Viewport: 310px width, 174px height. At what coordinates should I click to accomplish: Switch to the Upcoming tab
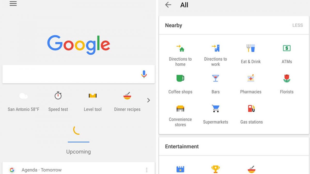click(79, 152)
